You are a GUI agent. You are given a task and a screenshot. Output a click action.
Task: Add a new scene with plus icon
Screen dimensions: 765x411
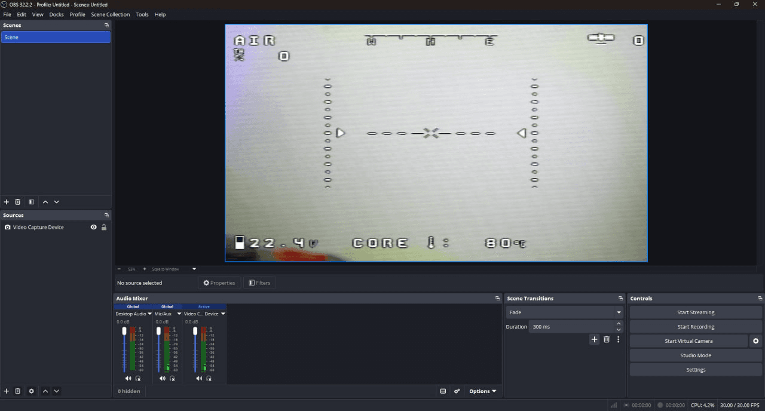click(7, 202)
